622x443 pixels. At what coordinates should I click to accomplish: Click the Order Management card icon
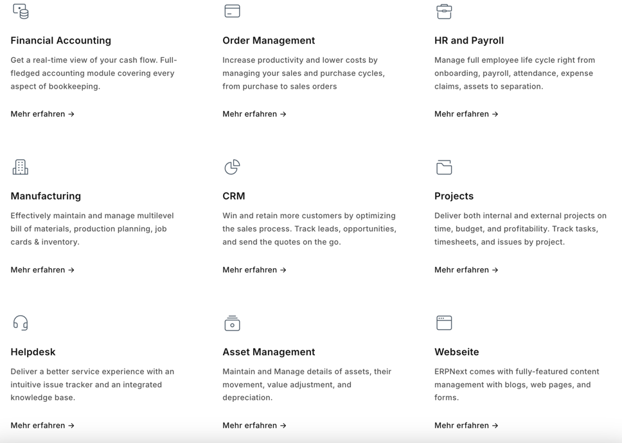pyautogui.click(x=232, y=11)
